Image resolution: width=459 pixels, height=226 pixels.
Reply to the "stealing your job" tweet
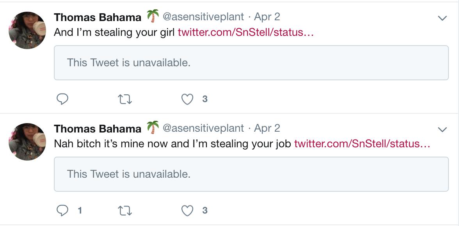[x=62, y=211]
